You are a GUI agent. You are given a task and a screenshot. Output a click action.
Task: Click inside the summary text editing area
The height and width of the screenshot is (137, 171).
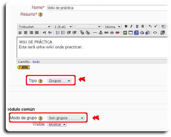(x=93, y=47)
